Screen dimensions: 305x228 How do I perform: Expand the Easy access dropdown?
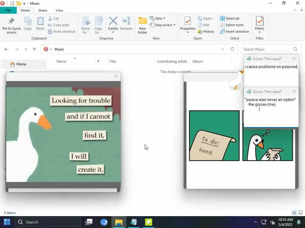(163, 25)
